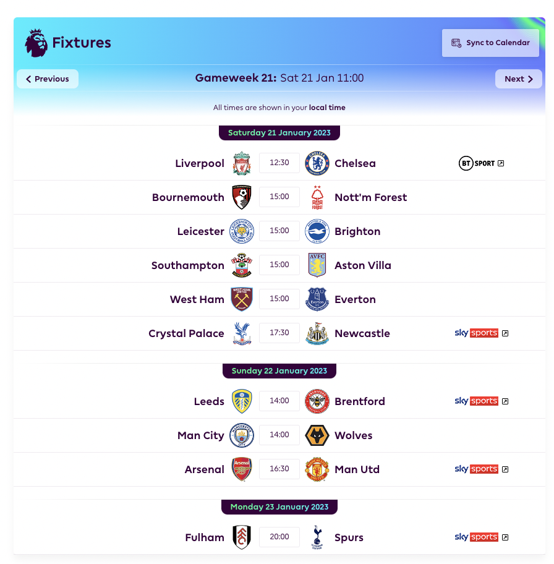Click the calendar icon on Sync to Calendar
The height and width of the screenshot is (564, 554).
pos(457,43)
